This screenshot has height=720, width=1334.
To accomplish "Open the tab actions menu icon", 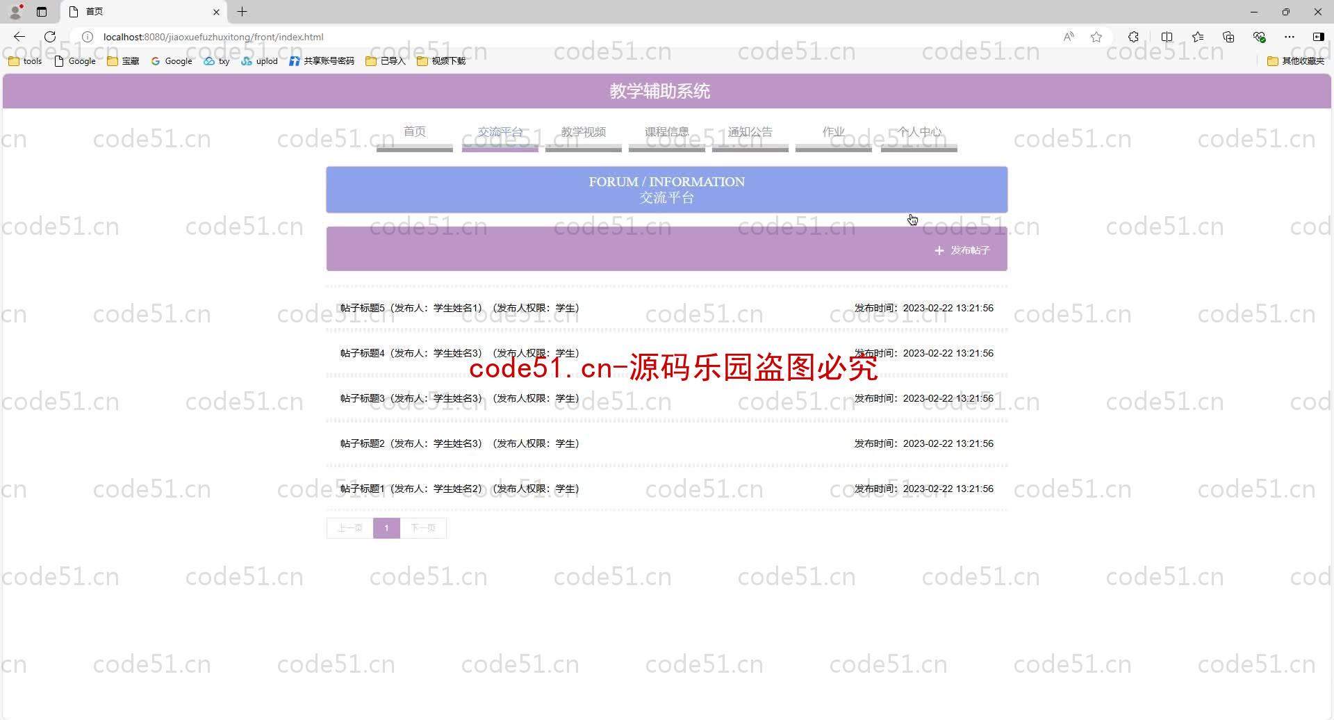I will tap(42, 12).
